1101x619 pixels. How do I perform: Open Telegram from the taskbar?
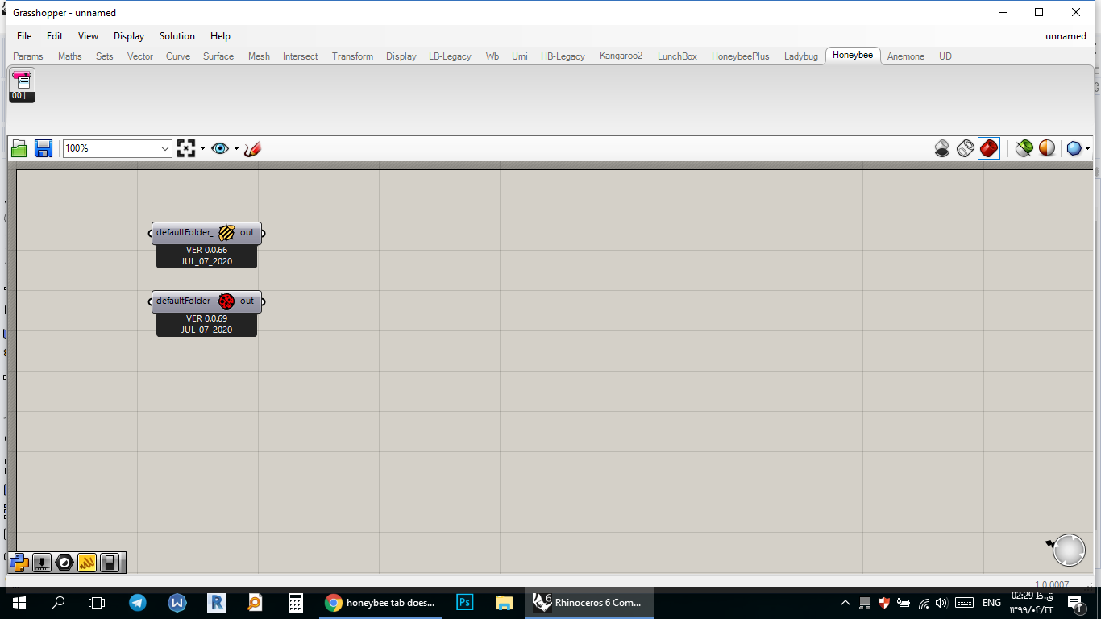(138, 602)
